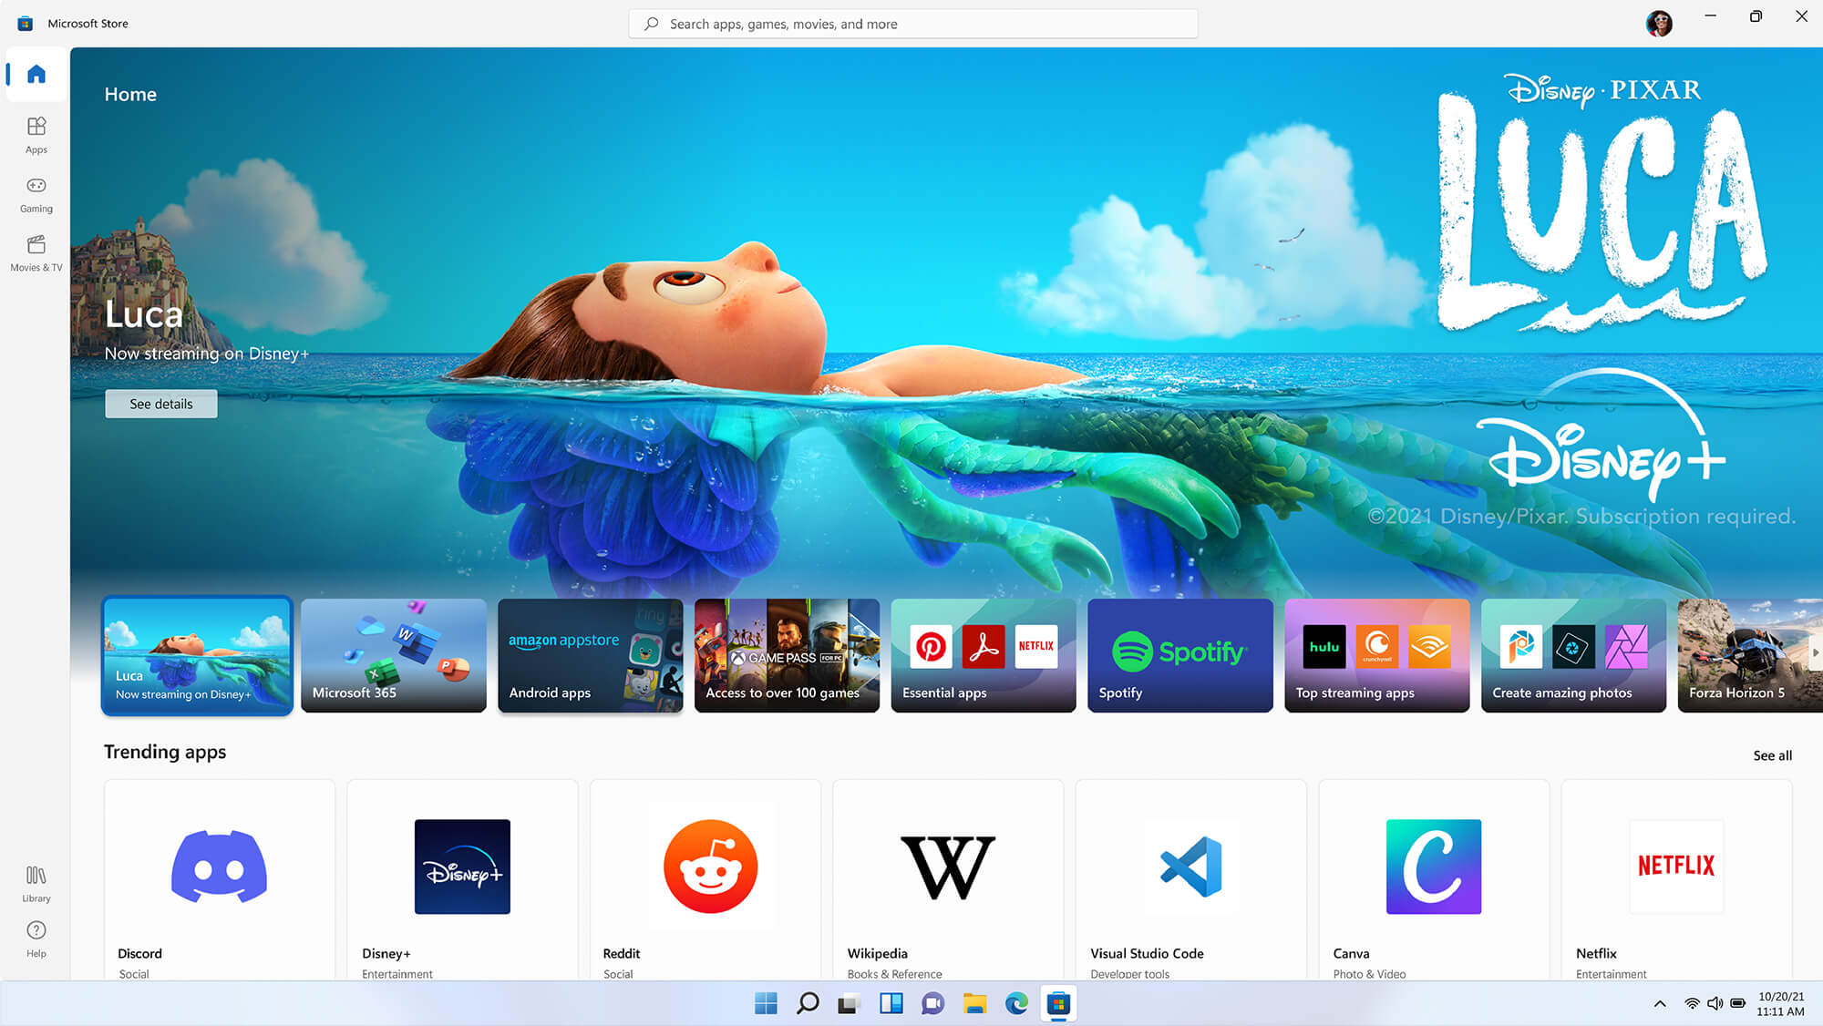Click the Reddit trending app icon
This screenshot has height=1026, width=1823.
click(710, 867)
